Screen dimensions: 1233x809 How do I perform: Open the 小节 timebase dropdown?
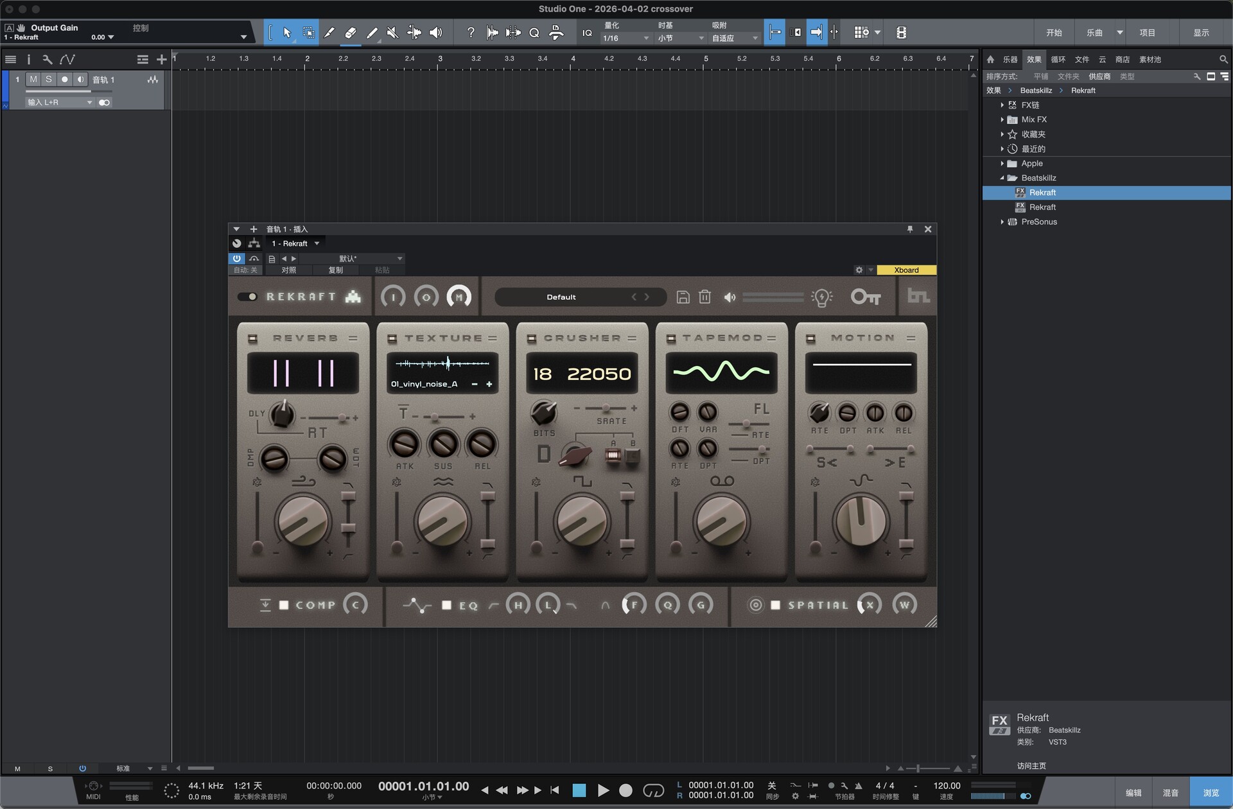(681, 39)
